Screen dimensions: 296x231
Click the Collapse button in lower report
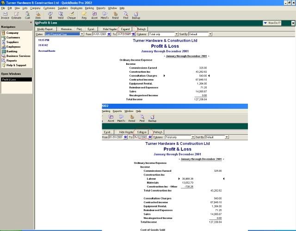(142, 132)
